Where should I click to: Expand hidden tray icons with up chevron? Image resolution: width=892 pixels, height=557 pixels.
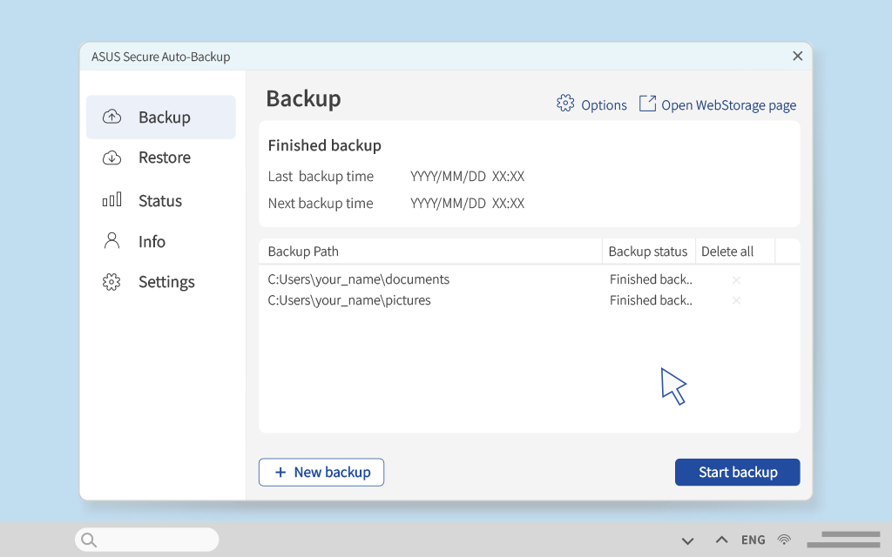pyautogui.click(x=721, y=540)
